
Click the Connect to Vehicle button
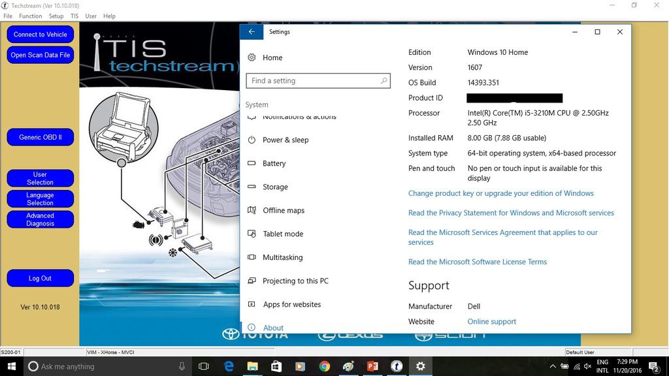tap(40, 35)
